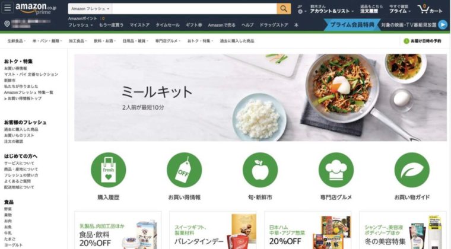The width and height of the screenshot is (451, 249).
Task: Open the 生鮮食品 category dropdown
Action: pos(16,41)
